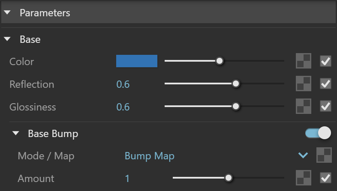Turn off the Base Bump switch

point(318,133)
